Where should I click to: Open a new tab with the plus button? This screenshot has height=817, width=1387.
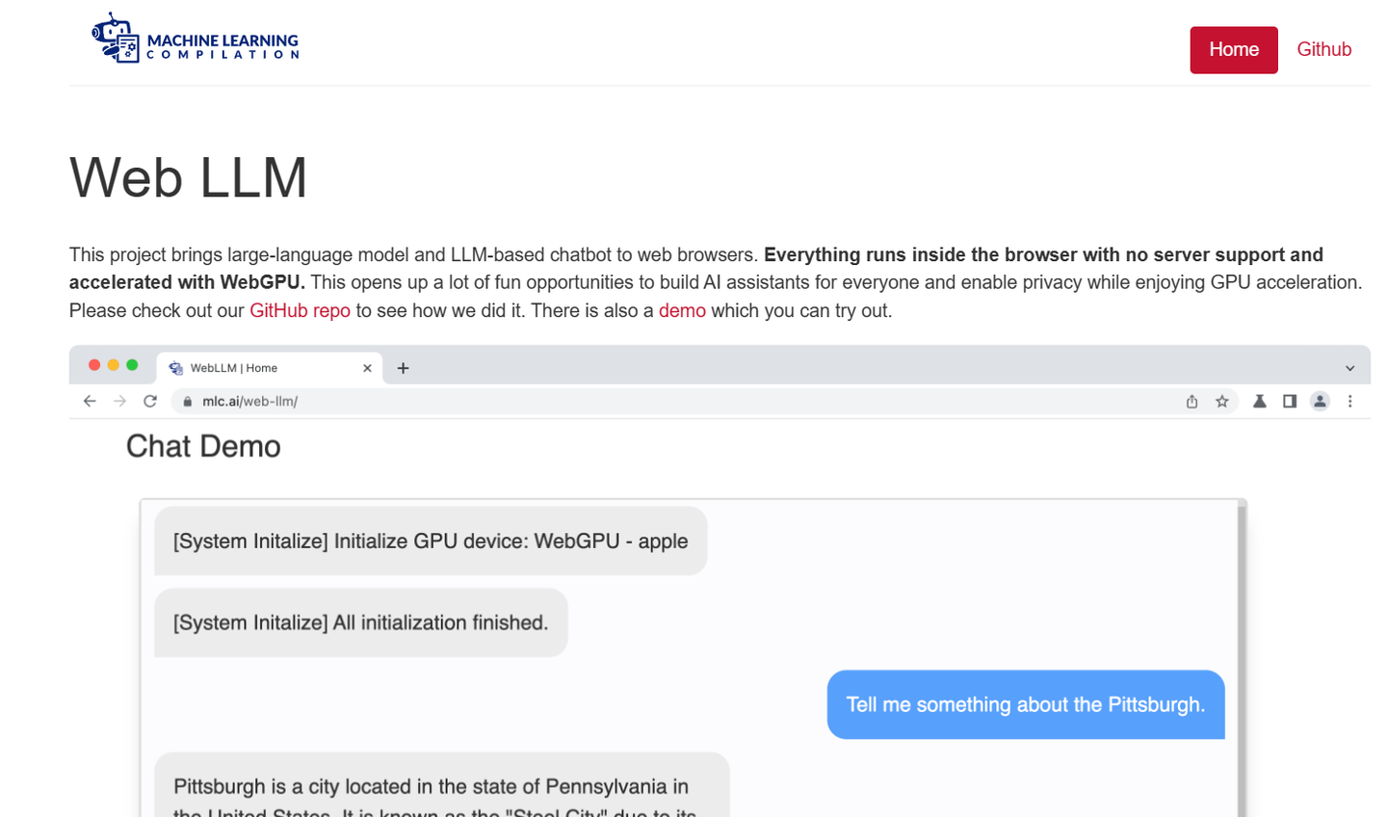[x=404, y=368]
